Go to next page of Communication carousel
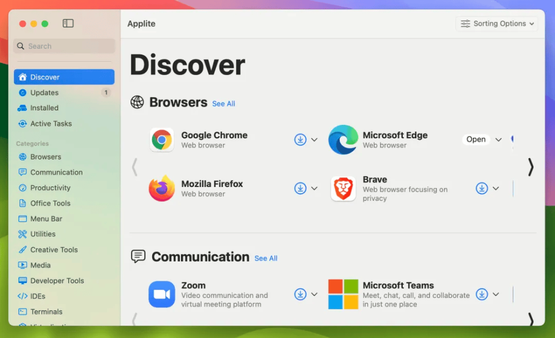The image size is (555, 338). coord(531,319)
